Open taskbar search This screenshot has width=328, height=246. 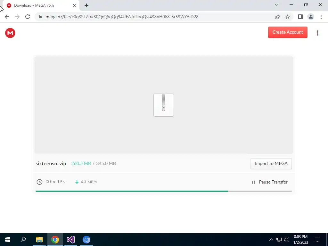23,240
